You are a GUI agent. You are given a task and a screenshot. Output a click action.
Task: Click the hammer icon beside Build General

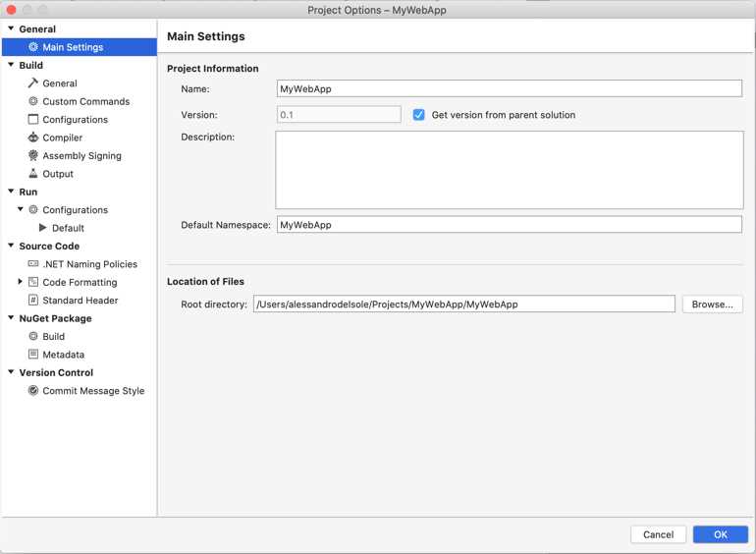click(x=32, y=83)
